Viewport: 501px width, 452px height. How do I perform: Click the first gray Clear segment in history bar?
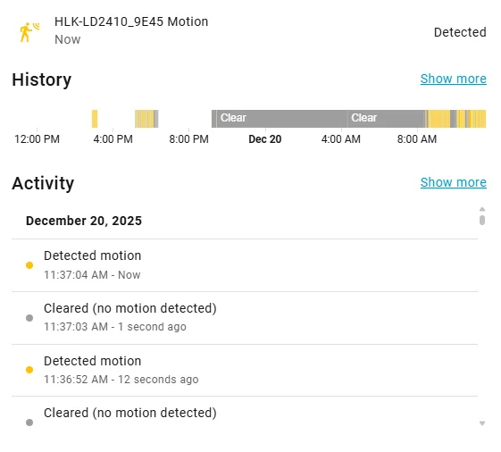click(282, 119)
